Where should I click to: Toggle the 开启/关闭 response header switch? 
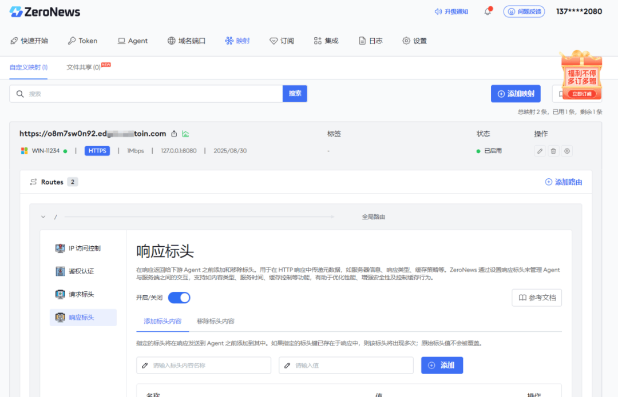179,297
